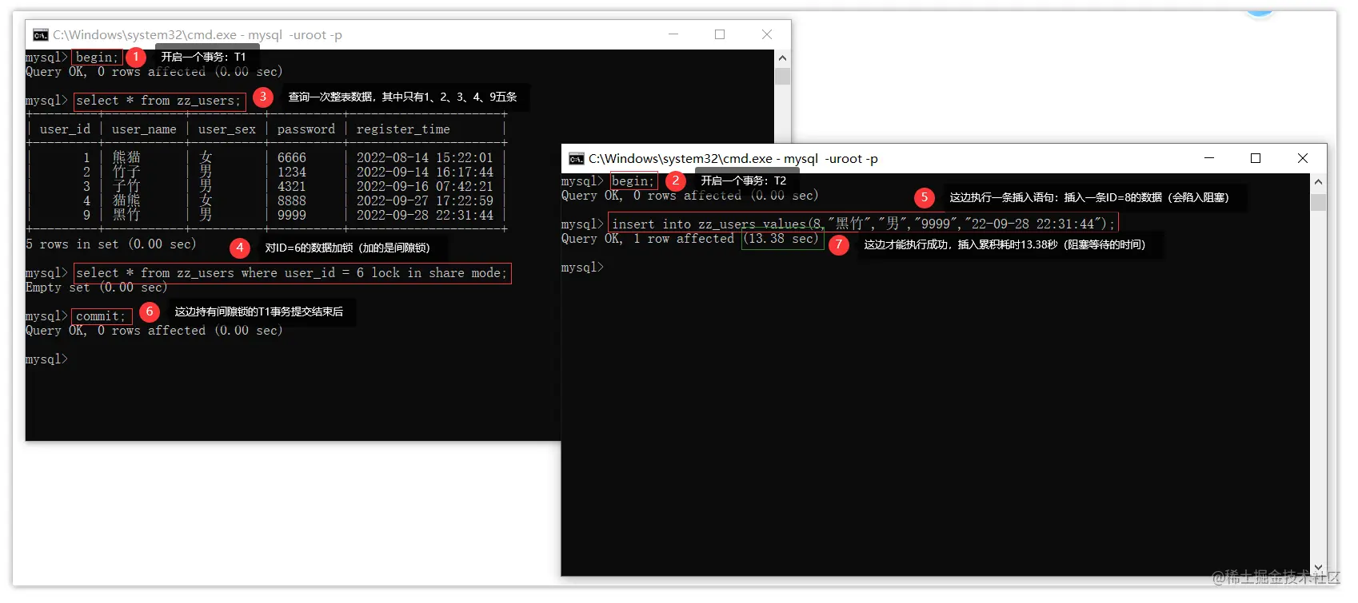Image resolution: width=1358 pixels, height=603 pixels.
Task: Click the 'password' column header
Action: point(306,129)
